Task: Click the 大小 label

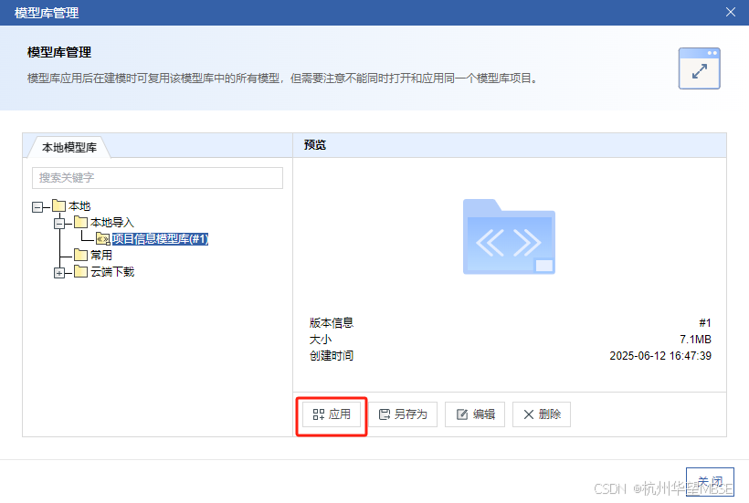Action: tap(320, 340)
